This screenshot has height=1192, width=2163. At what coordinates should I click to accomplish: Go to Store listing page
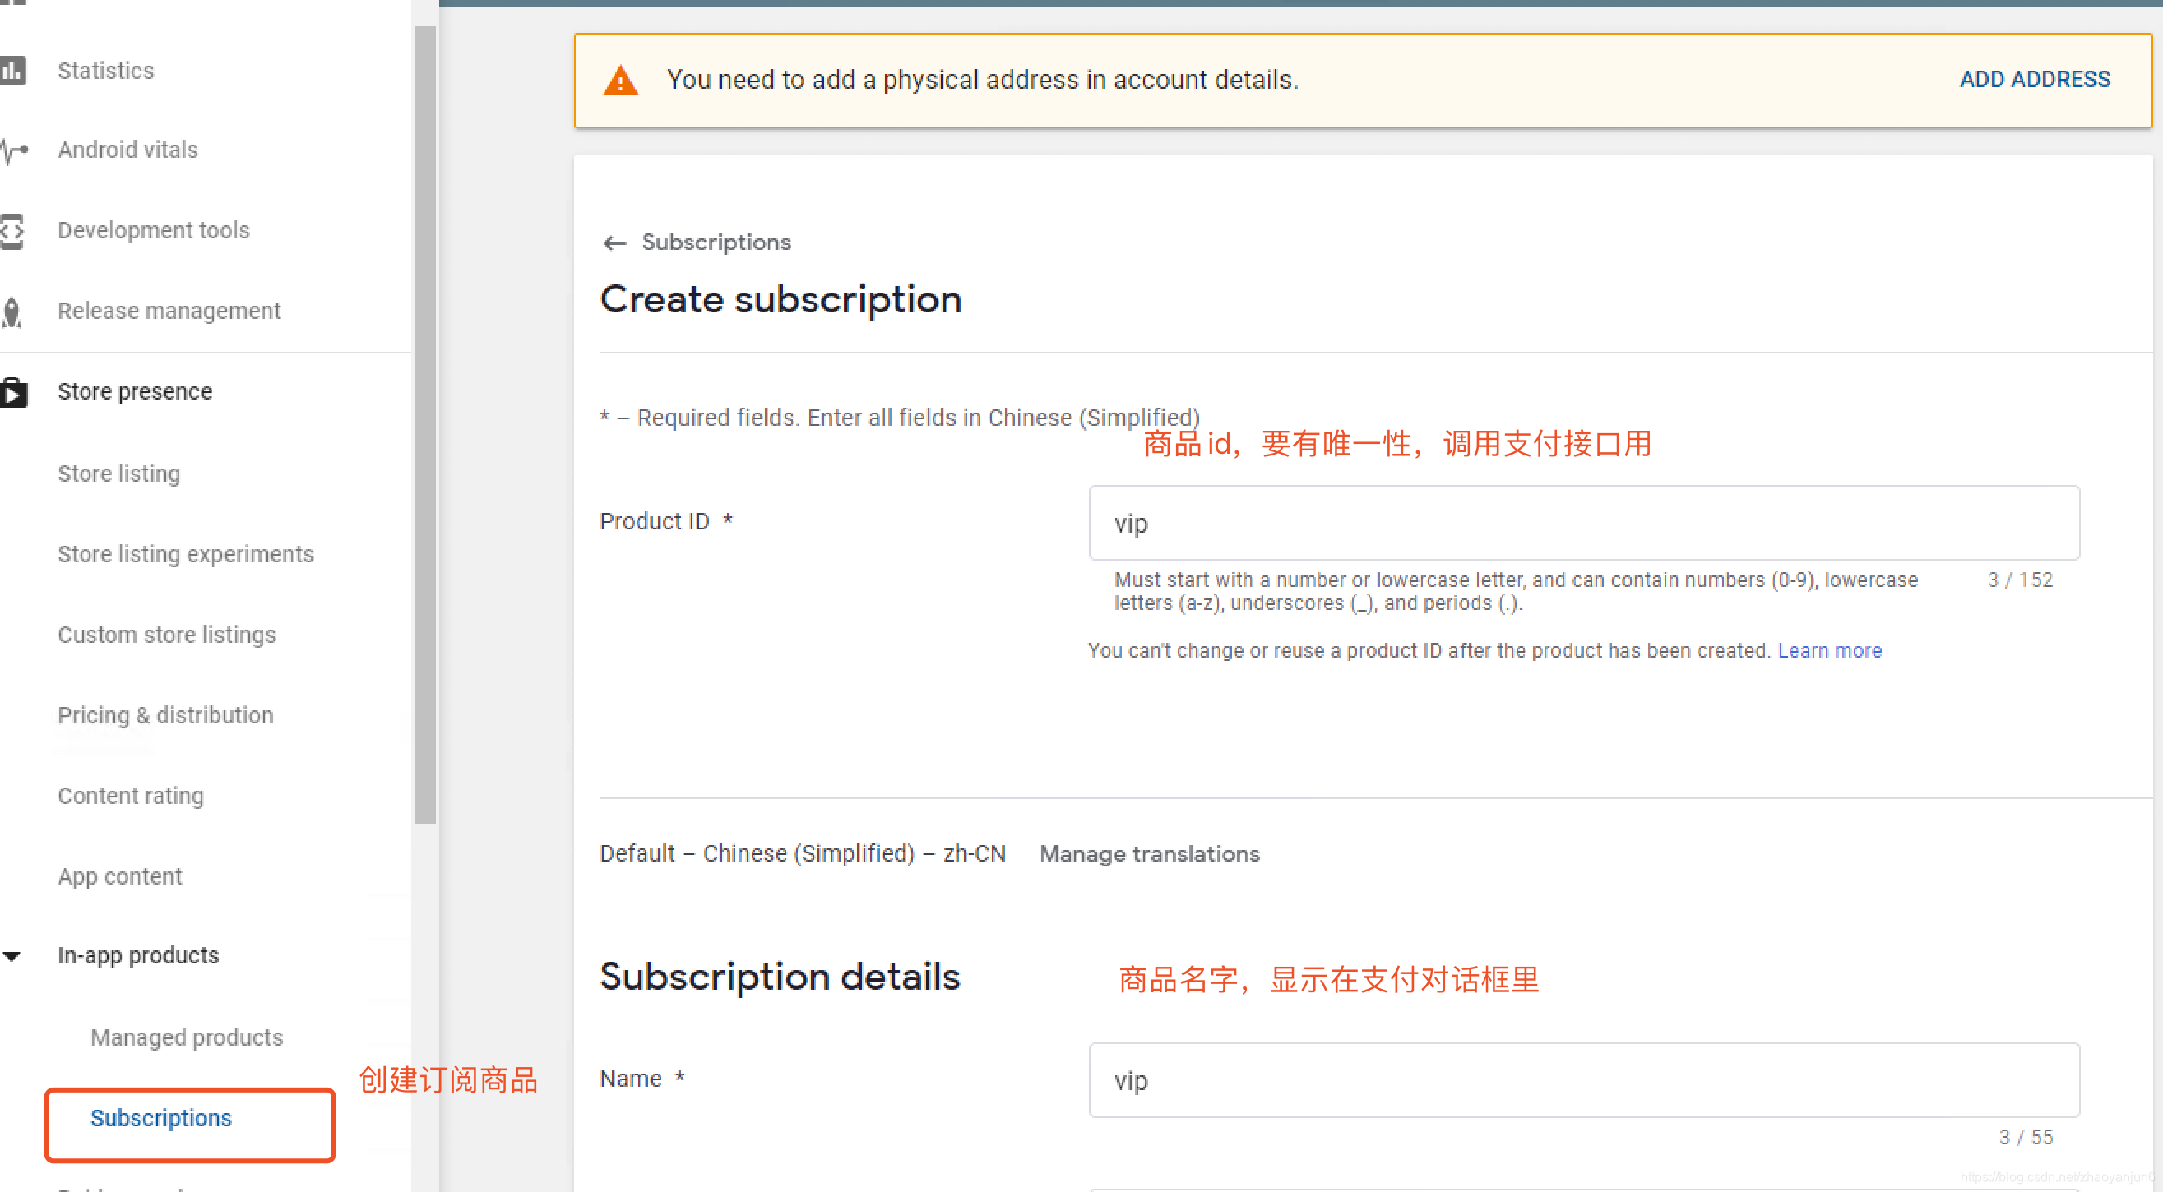pyautogui.click(x=118, y=474)
